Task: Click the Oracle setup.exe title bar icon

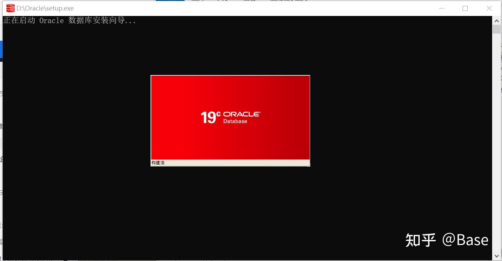Action: click(11, 8)
